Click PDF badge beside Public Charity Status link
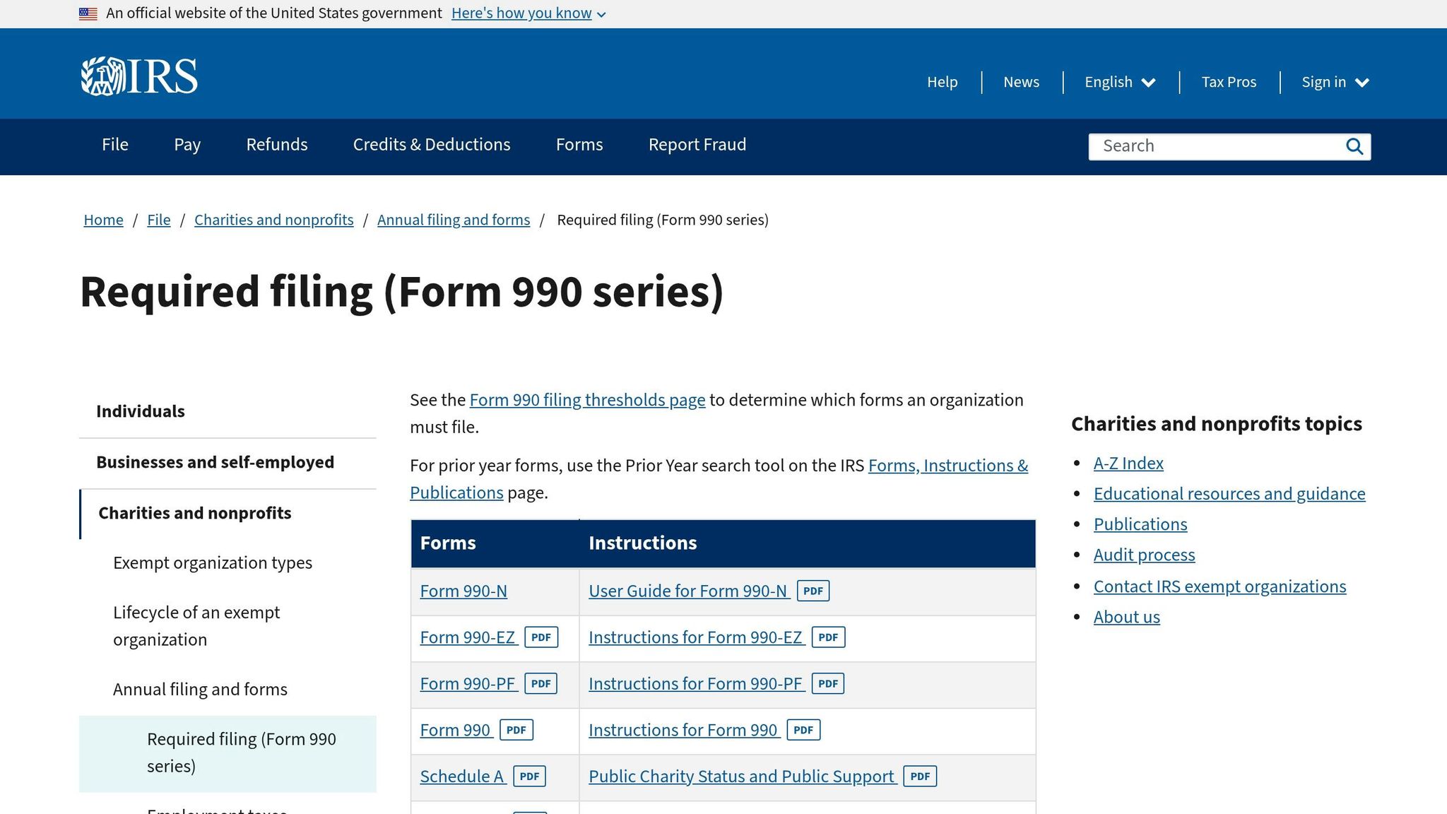The height and width of the screenshot is (814, 1447). click(x=920, y=776)
